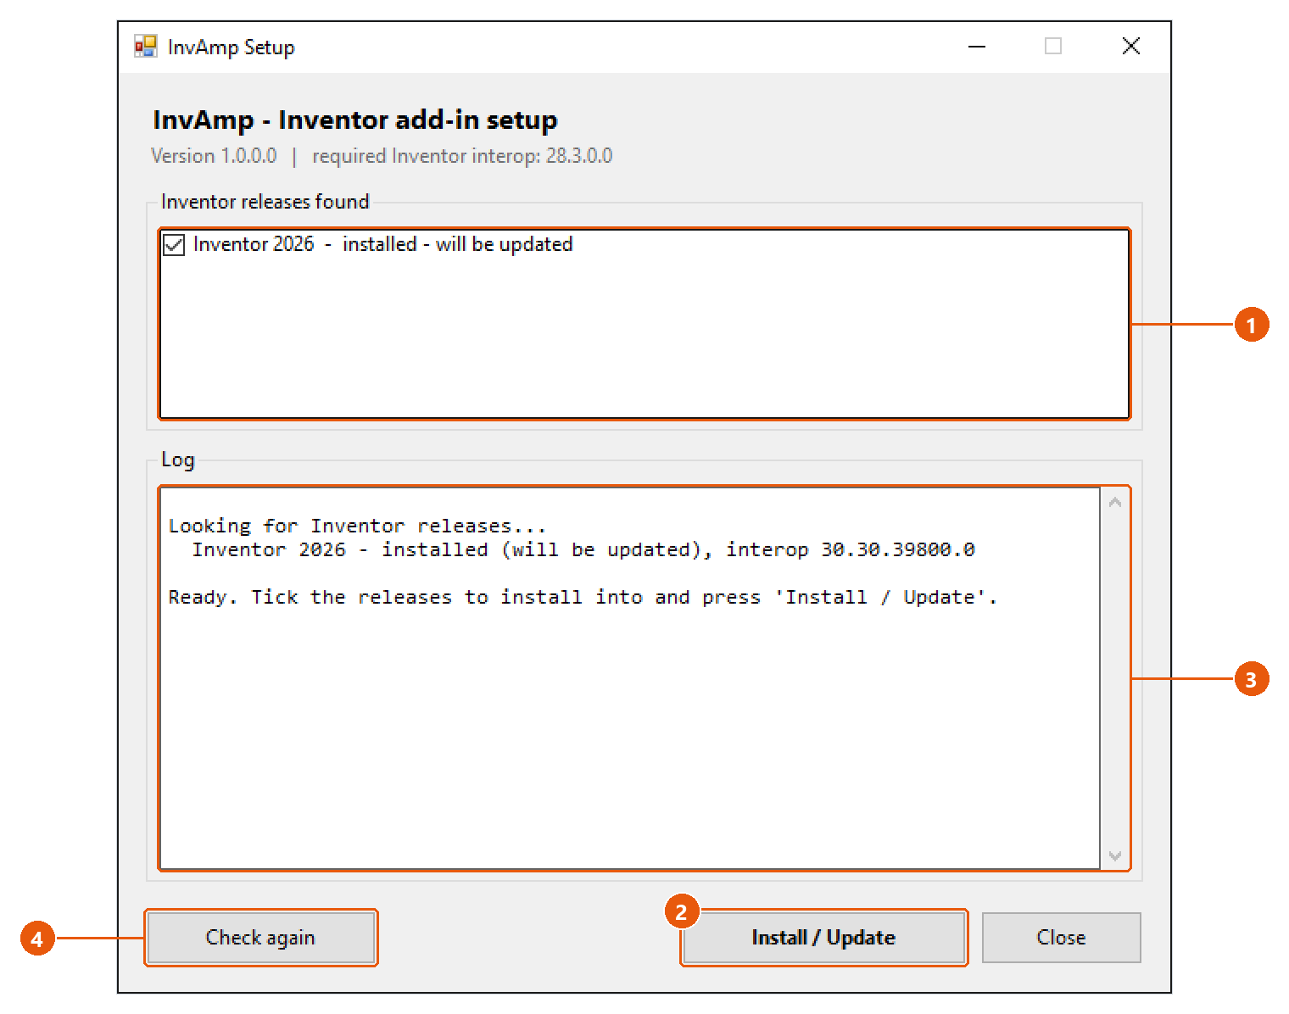Close window using the title bar X

(1130, 47)
